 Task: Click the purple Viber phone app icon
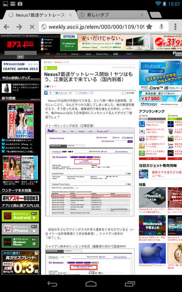[142, 138]
